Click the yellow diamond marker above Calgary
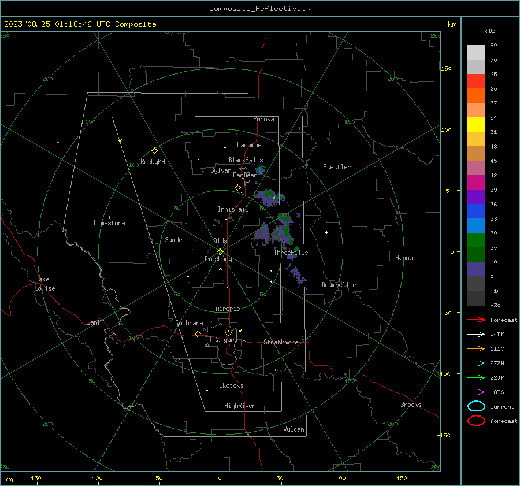 228,333
